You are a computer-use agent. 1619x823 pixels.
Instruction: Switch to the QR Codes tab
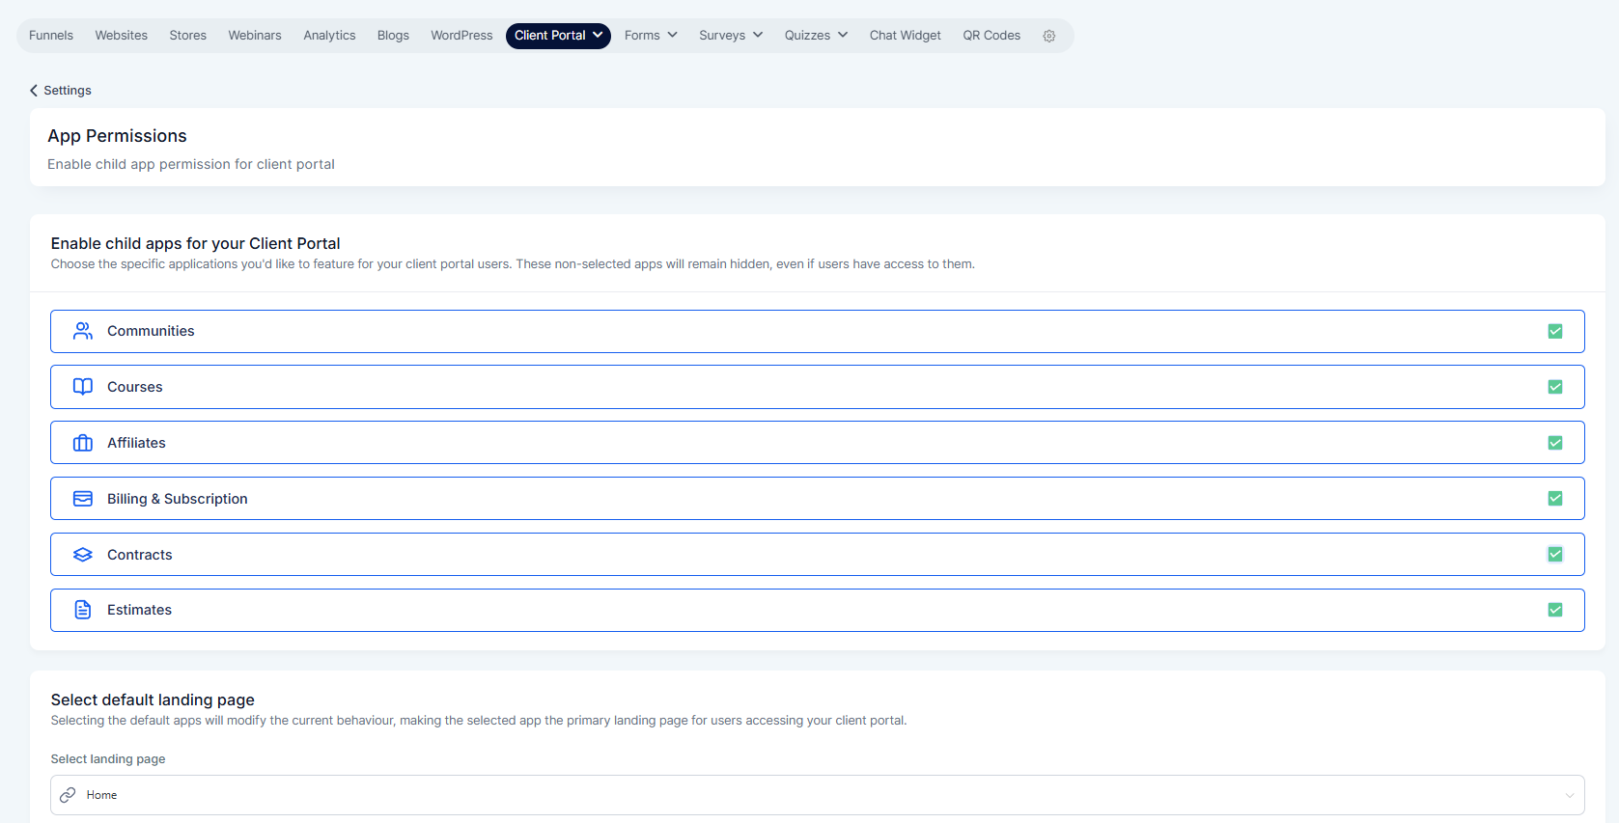[991, 36]
